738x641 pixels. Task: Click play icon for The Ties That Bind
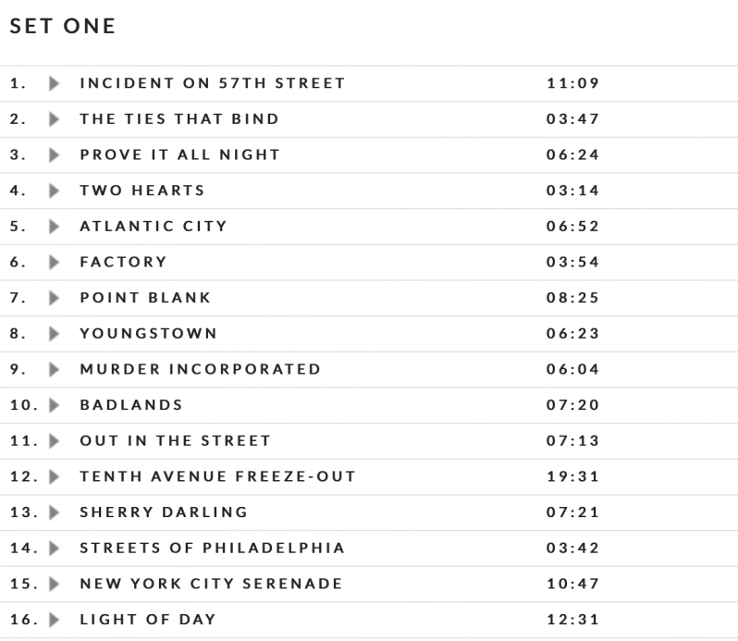54,119
